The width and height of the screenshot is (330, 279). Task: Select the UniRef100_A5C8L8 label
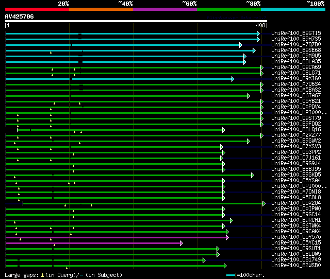click(x=296, y=198)
